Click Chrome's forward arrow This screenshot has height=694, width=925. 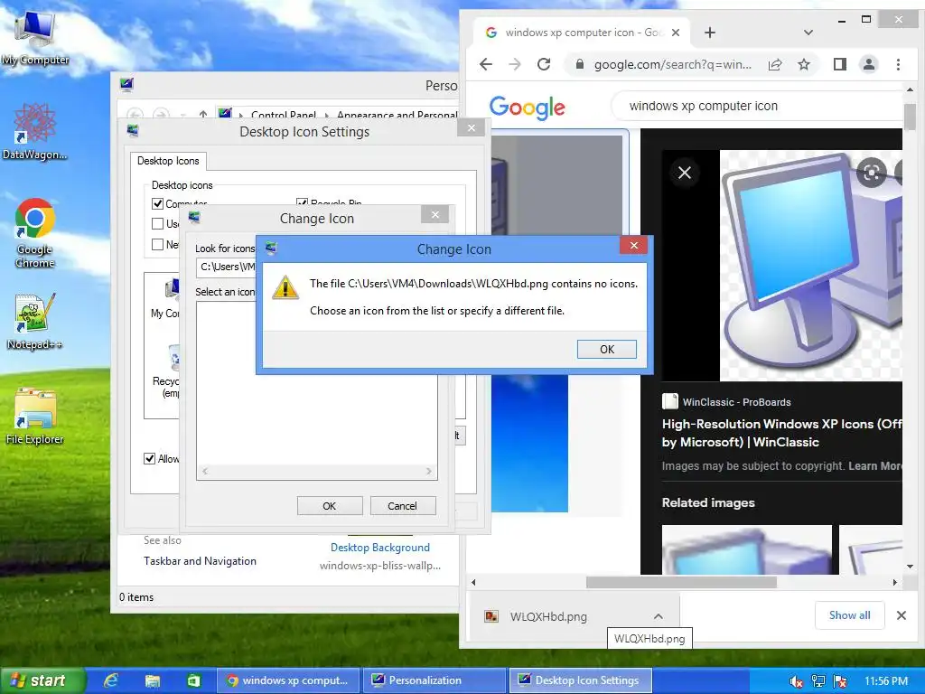(x=514, y=64)
